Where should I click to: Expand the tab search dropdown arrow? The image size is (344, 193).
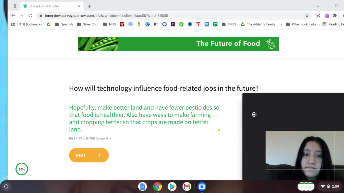pos(318,6)
